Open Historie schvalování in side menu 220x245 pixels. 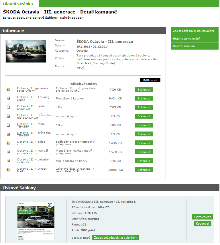186,38
